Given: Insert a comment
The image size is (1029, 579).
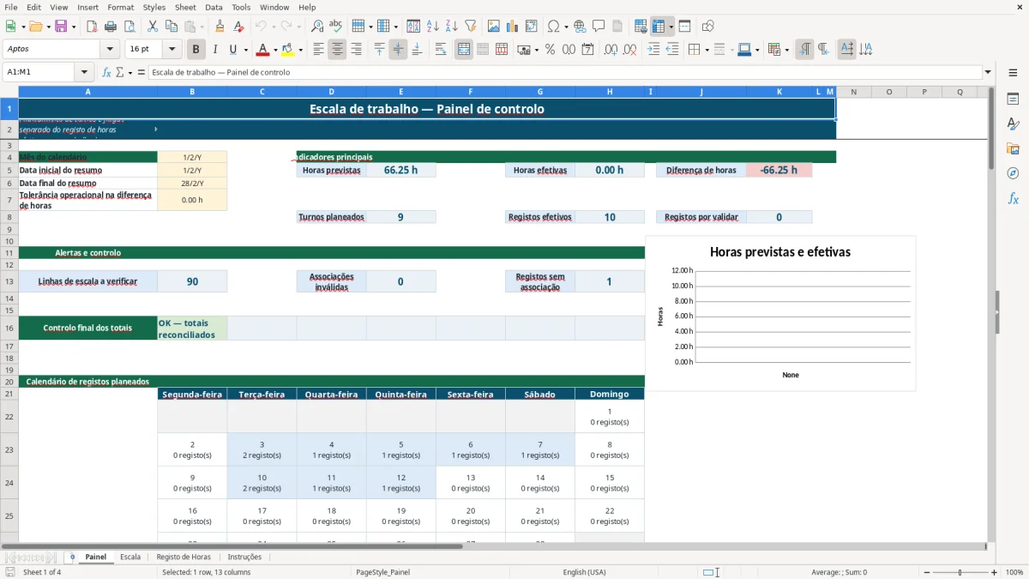Looking at the screenshot, I should pyautogui.click(x=599, y=27).
